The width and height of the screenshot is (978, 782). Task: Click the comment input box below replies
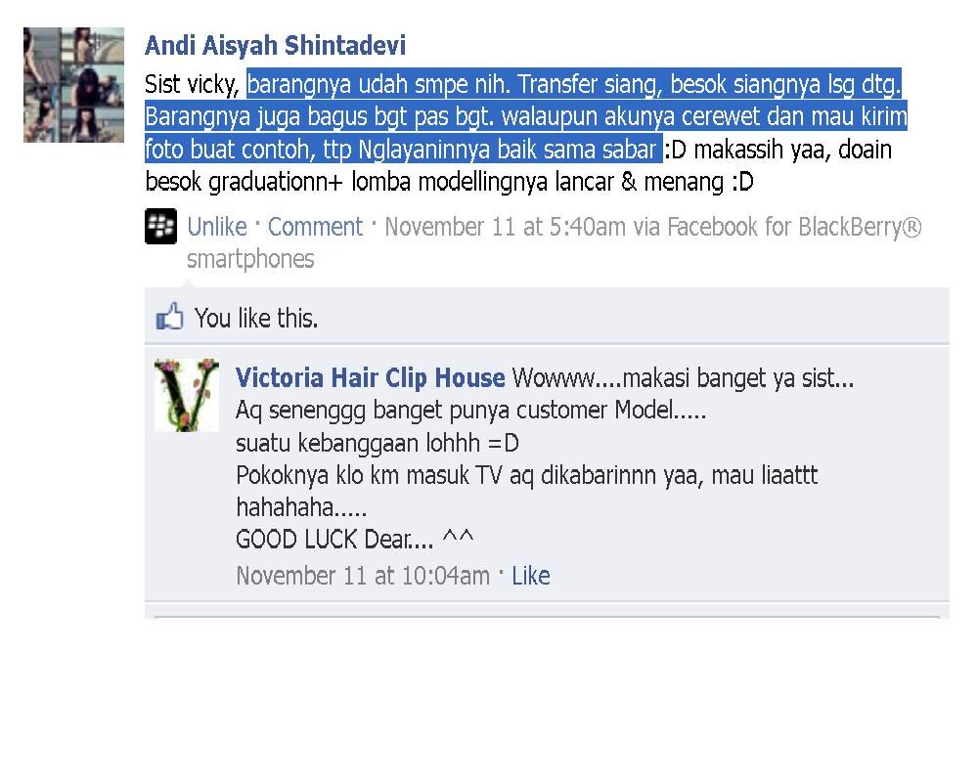click(x=547, y=618)
